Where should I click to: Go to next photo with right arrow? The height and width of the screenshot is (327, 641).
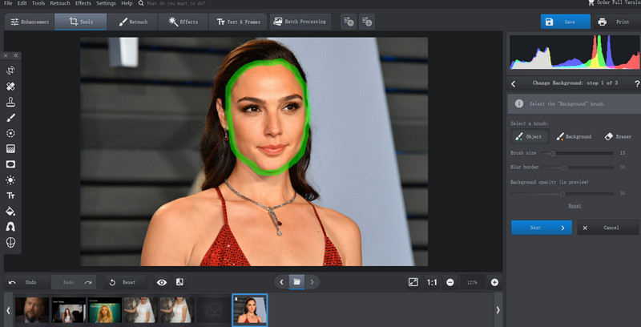coord(312,282)
